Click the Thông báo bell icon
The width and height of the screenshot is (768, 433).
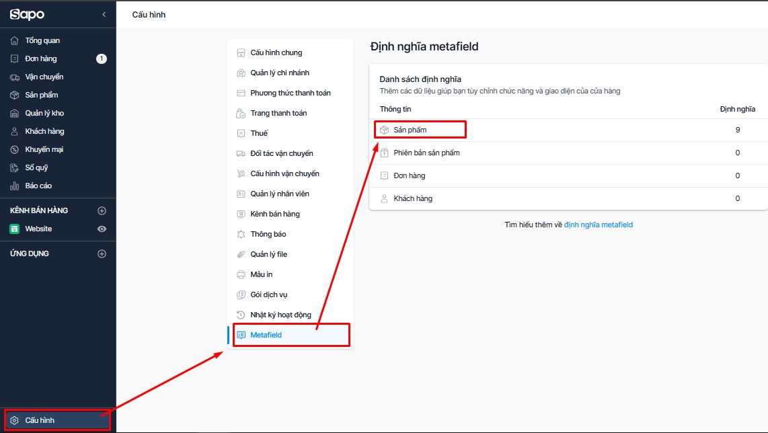(x=241, y=234)
